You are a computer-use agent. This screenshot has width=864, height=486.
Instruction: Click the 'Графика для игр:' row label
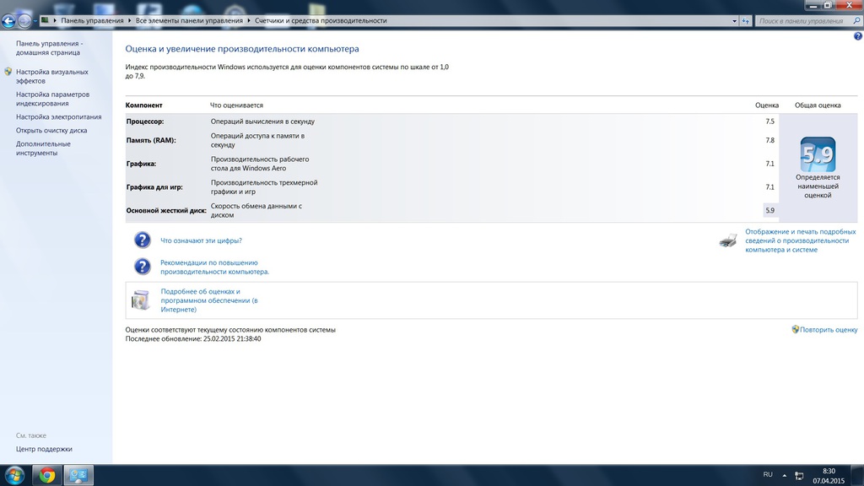coord(154,186)
